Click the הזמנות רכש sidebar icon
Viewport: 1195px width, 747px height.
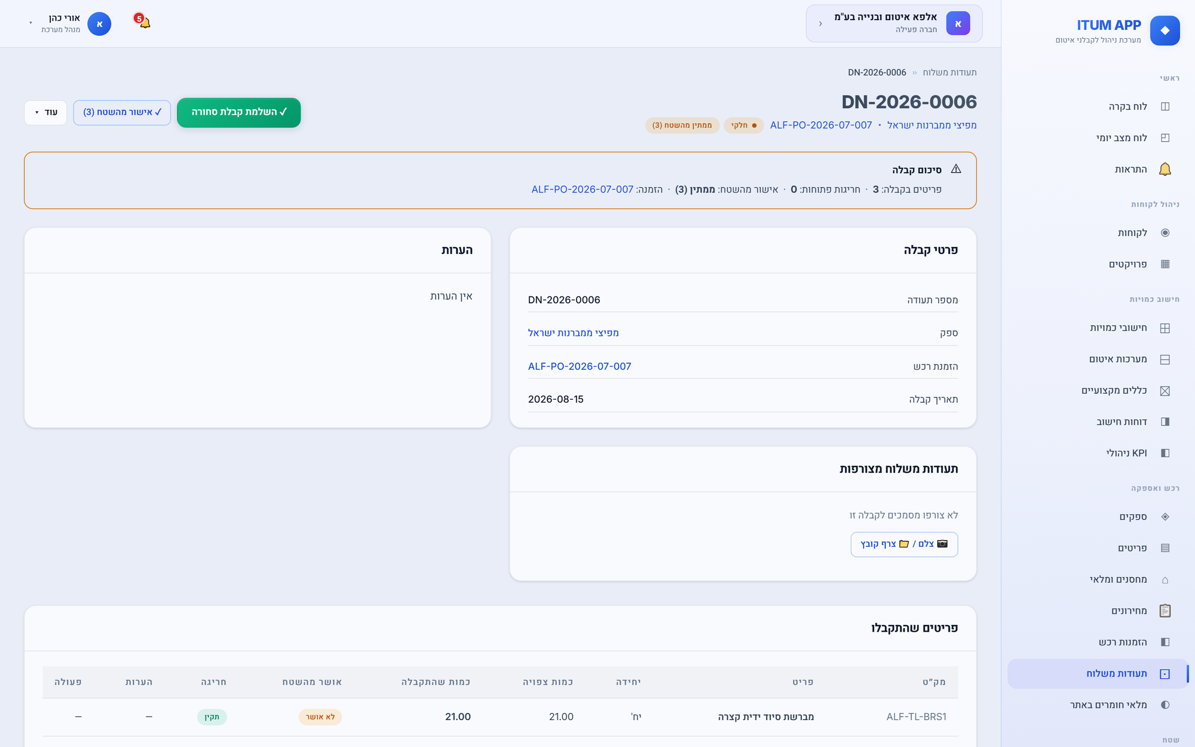[x=1165, y=642]
